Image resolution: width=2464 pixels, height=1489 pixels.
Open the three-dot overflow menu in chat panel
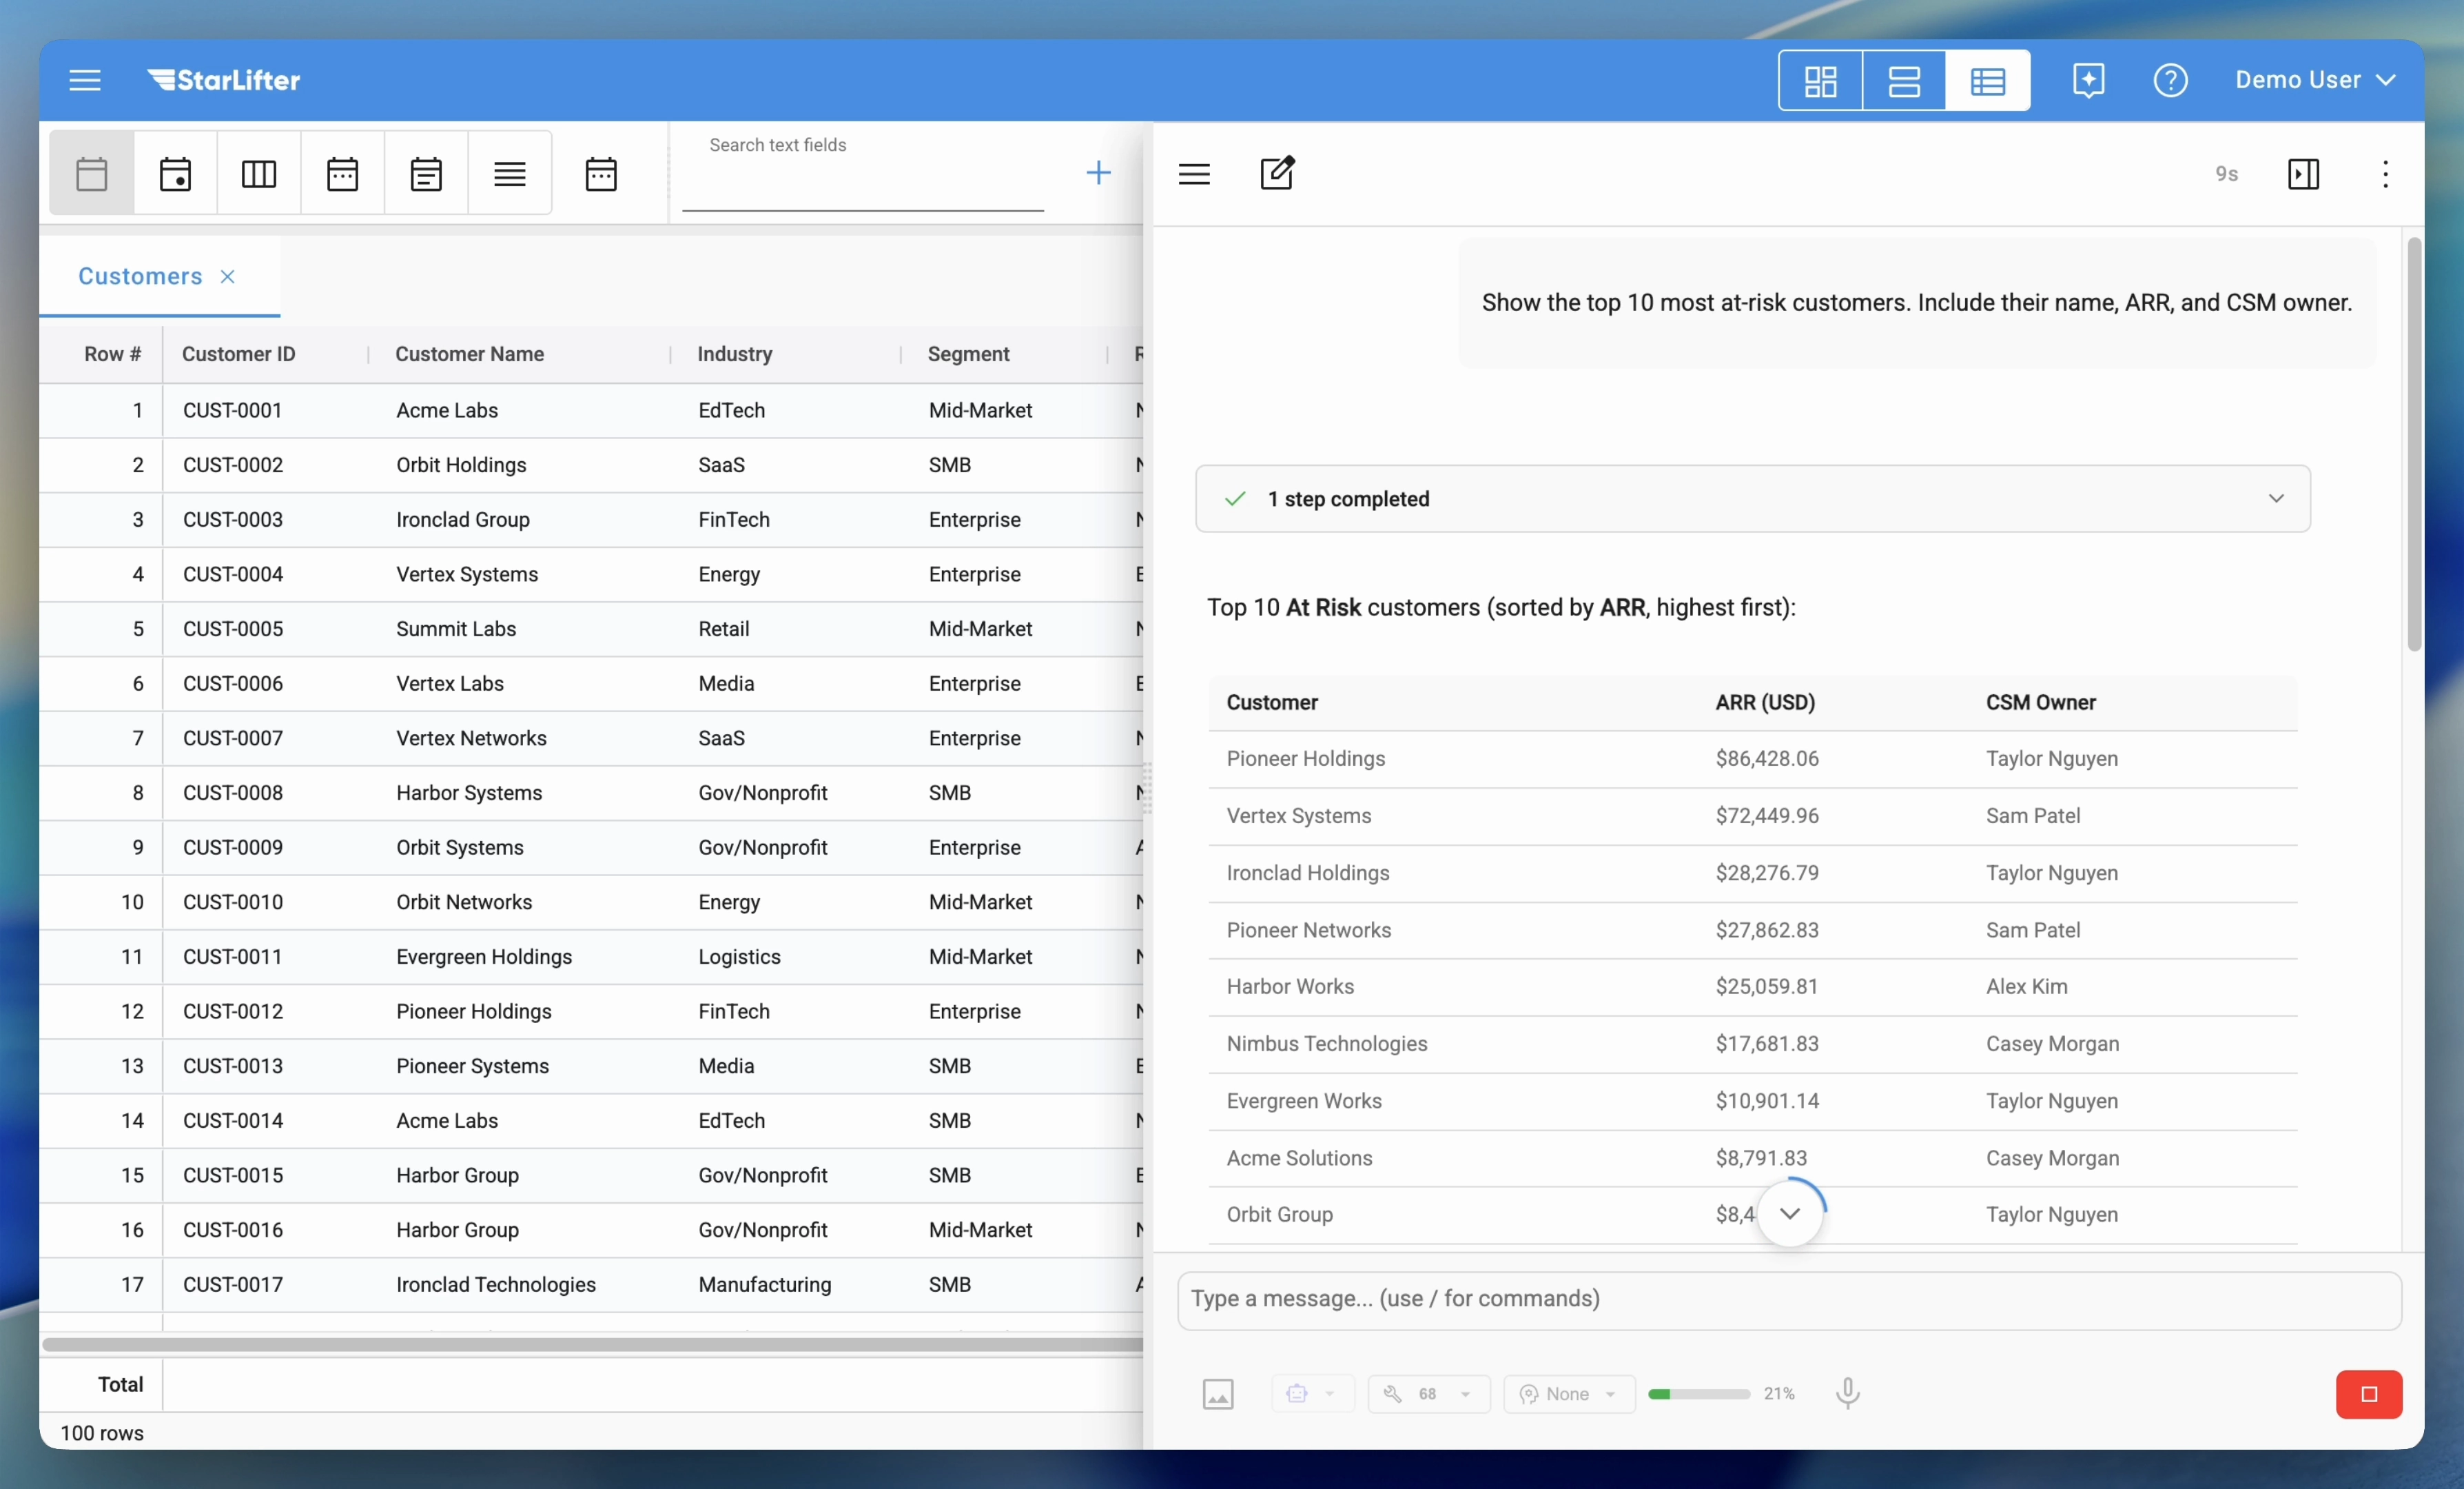point(2386,173)
